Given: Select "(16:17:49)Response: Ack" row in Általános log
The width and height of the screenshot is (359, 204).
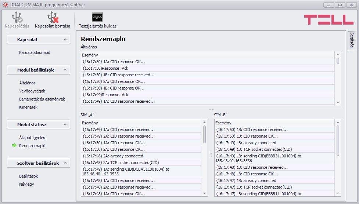Looking at the screenshot, I should 208,95.
